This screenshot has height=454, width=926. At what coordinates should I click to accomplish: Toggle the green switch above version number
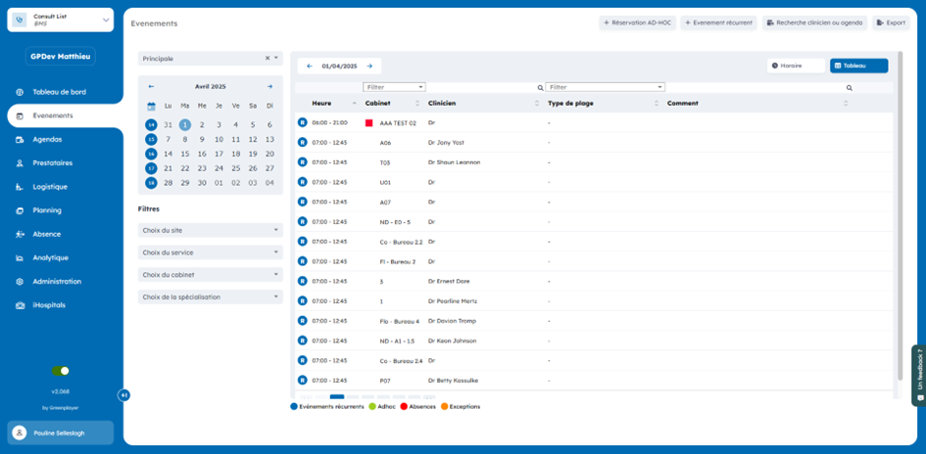61,371
